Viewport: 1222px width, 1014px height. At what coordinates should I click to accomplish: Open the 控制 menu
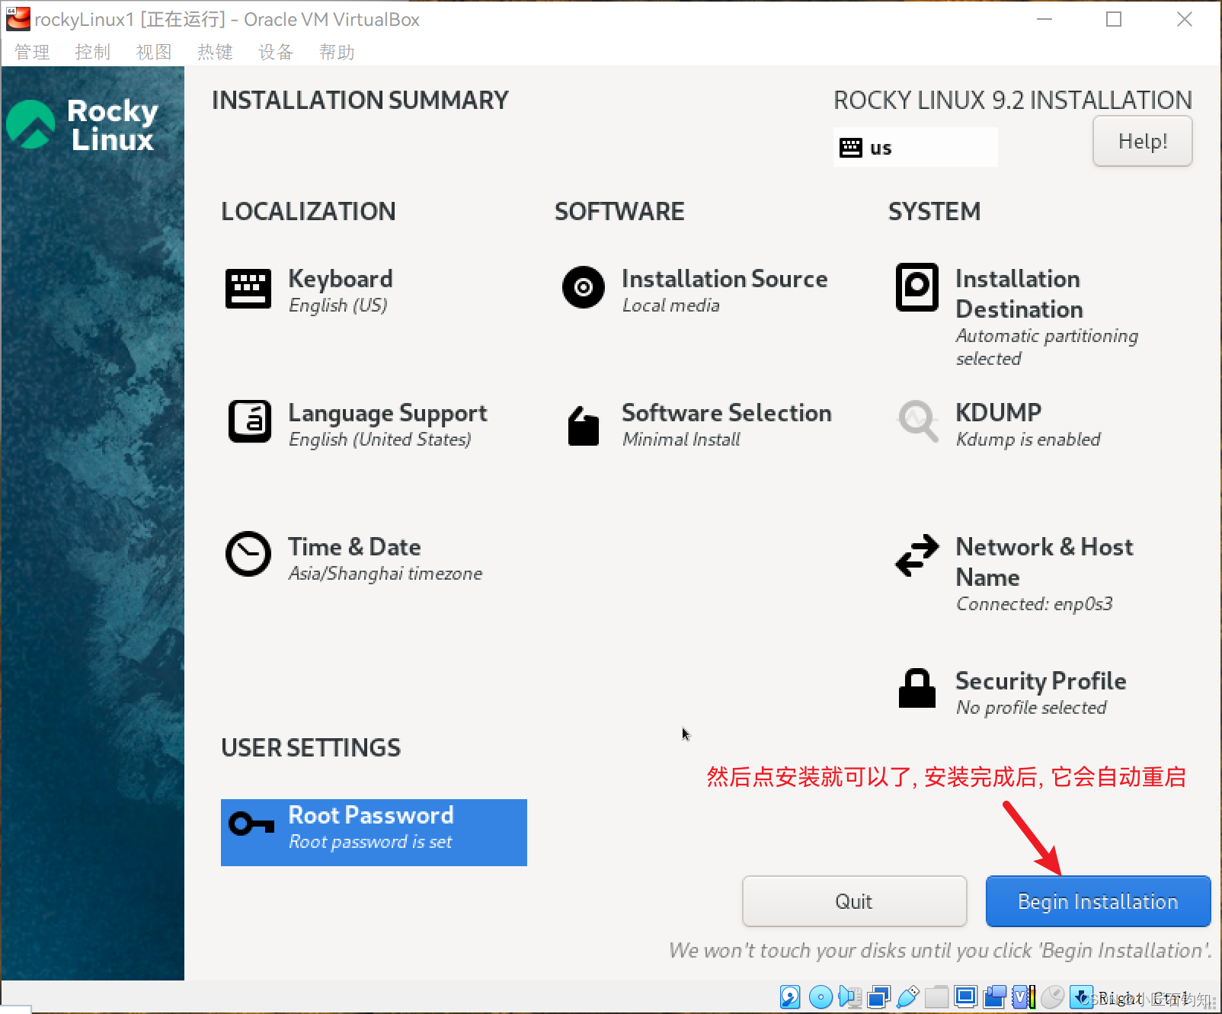click(93, 52)
